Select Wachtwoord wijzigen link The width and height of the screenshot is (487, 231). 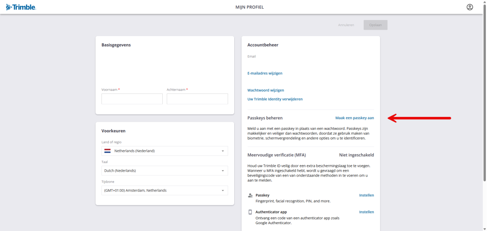(265, 90)
